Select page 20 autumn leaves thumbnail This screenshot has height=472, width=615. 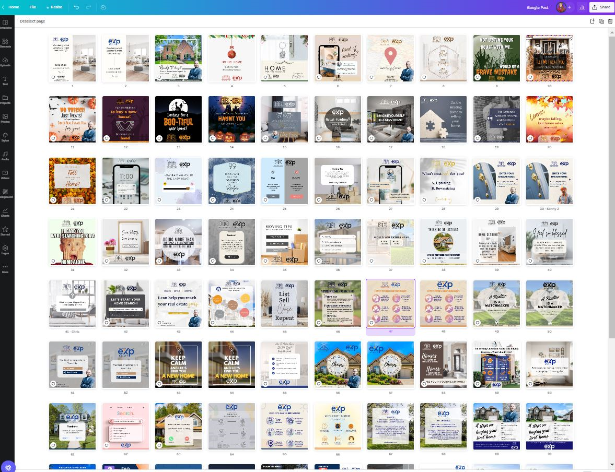coord(549,119)
